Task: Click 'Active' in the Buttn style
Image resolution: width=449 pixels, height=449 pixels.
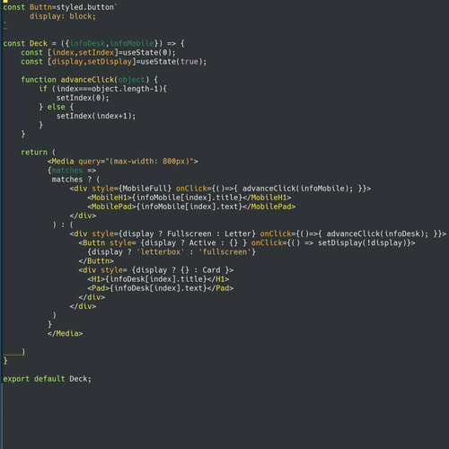Action: tap(202, 242)
